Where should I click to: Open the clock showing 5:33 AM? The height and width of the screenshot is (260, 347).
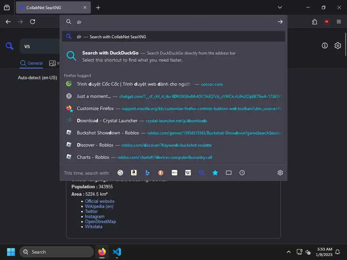click(324, 252)
